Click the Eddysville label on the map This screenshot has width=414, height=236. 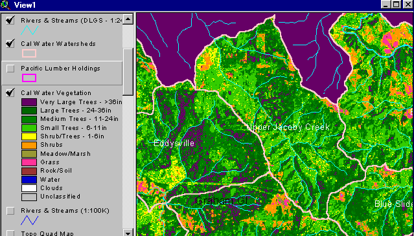tap(174, 144)
